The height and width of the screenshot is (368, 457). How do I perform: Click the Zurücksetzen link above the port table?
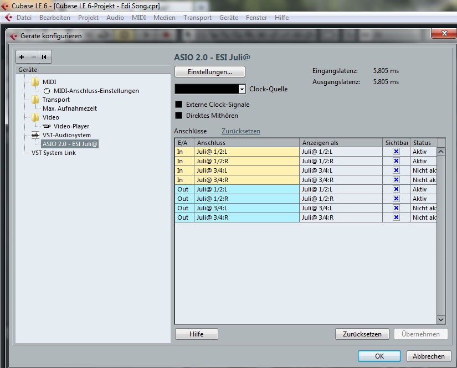(240, 131)
